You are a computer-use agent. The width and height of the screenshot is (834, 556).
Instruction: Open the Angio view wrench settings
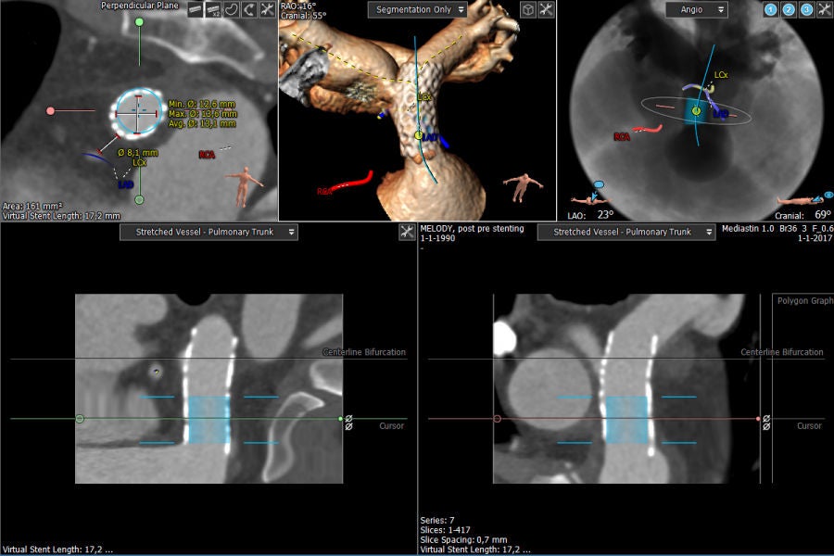825,9
